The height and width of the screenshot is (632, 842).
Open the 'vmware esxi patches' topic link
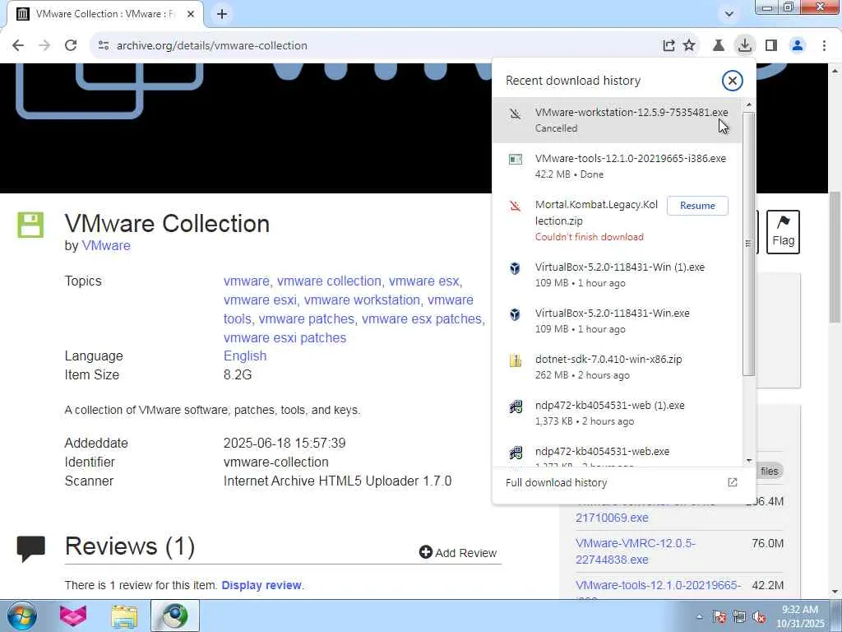(285, 337)
